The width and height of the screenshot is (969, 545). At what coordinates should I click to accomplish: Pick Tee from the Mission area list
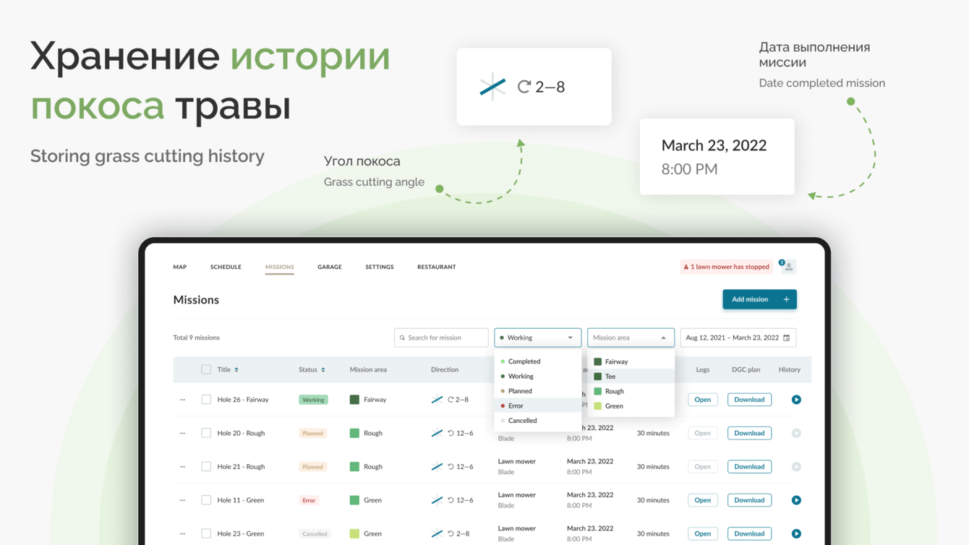click(x=631, y=377)
